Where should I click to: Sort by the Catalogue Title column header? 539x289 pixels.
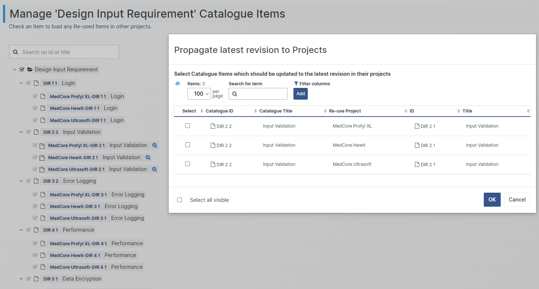[x=276, y=111]
